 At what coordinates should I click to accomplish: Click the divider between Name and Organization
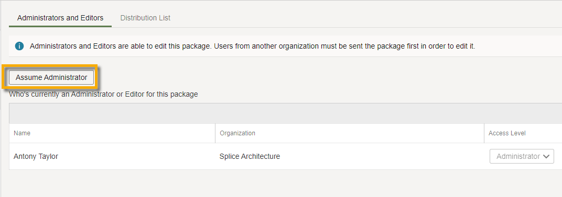click(215, 133)
